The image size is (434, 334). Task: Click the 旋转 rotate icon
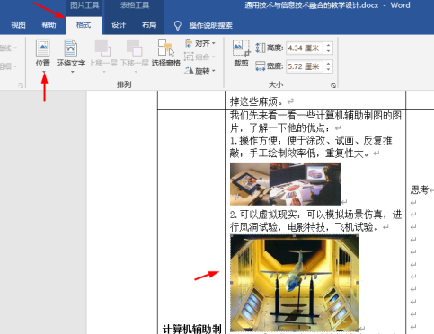(x=189, y=71)
